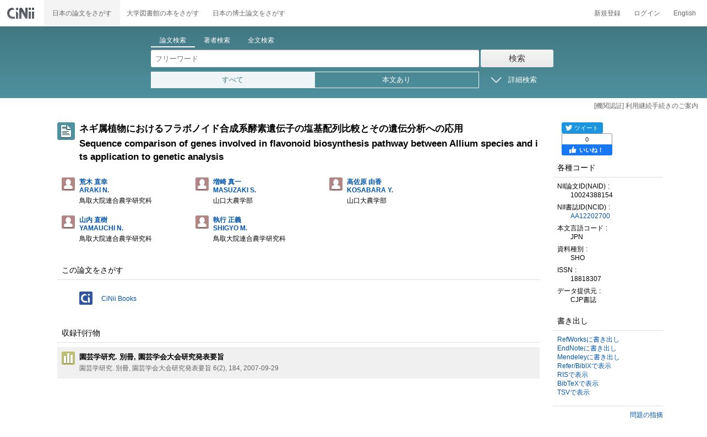Click EndNoteに書き出し export link
707x437 pixels.
click(587, 348)
